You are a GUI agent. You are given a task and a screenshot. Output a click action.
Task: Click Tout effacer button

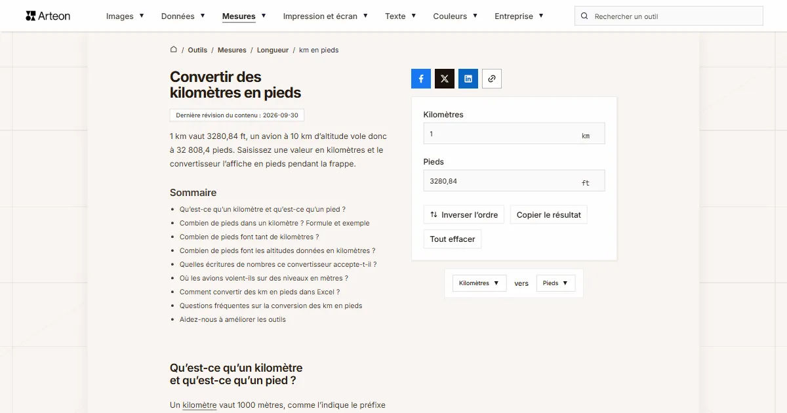tap(453, 239)
